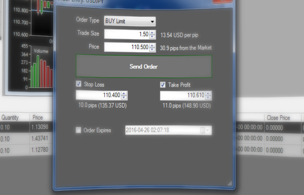The image size is (304, 195).
Task: Decrement the Stop Loss value down arrow
Action: tap(124, 97)
